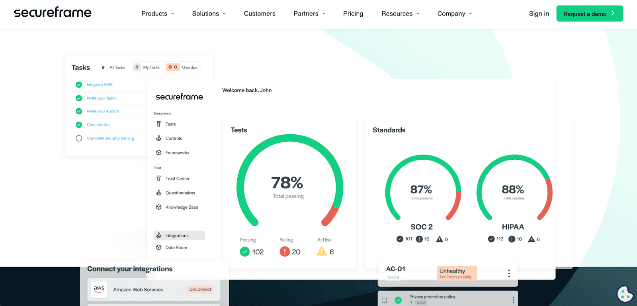Click the Knowledge Base cube icon

[158, 207]
